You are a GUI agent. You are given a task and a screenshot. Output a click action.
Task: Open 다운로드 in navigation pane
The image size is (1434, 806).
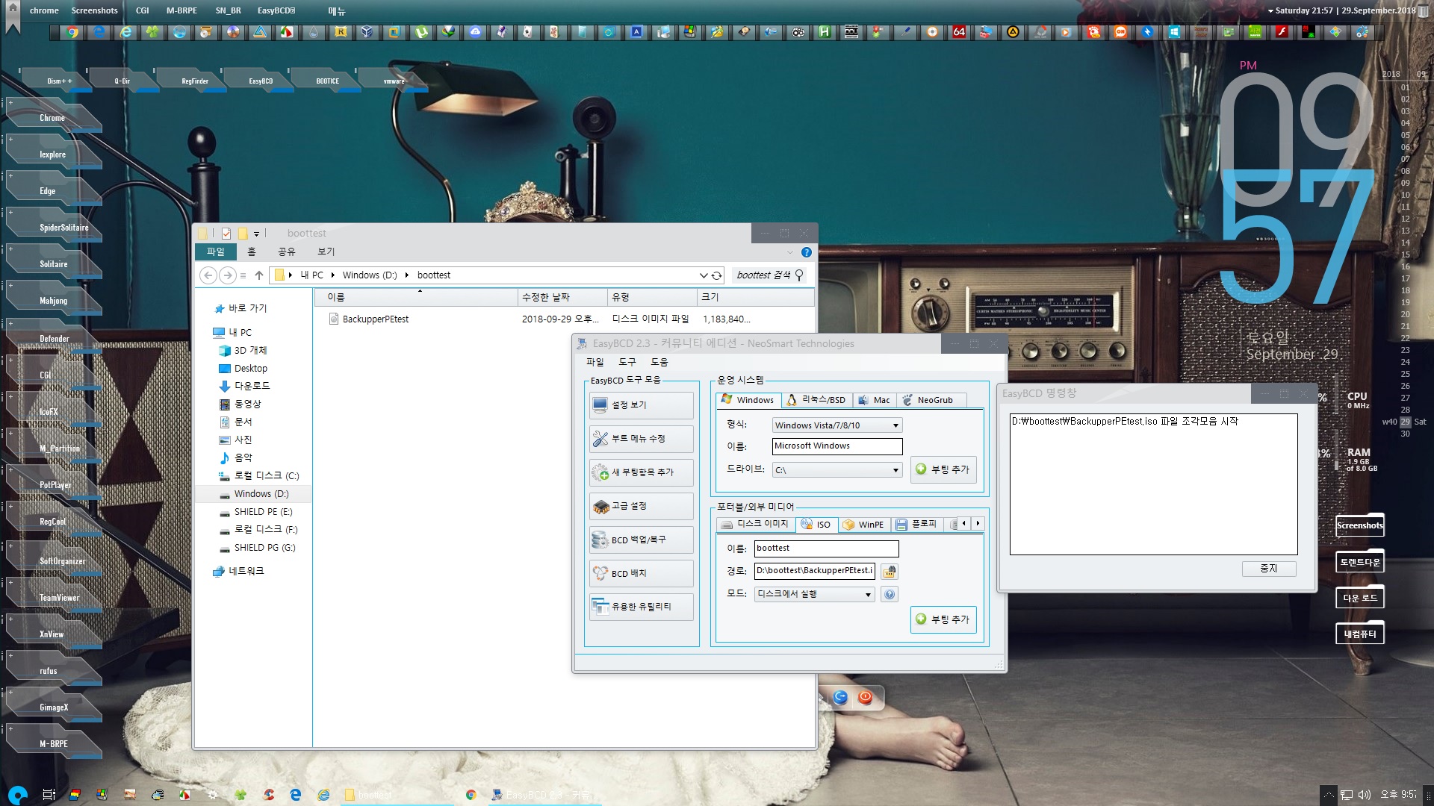(252, 386)
